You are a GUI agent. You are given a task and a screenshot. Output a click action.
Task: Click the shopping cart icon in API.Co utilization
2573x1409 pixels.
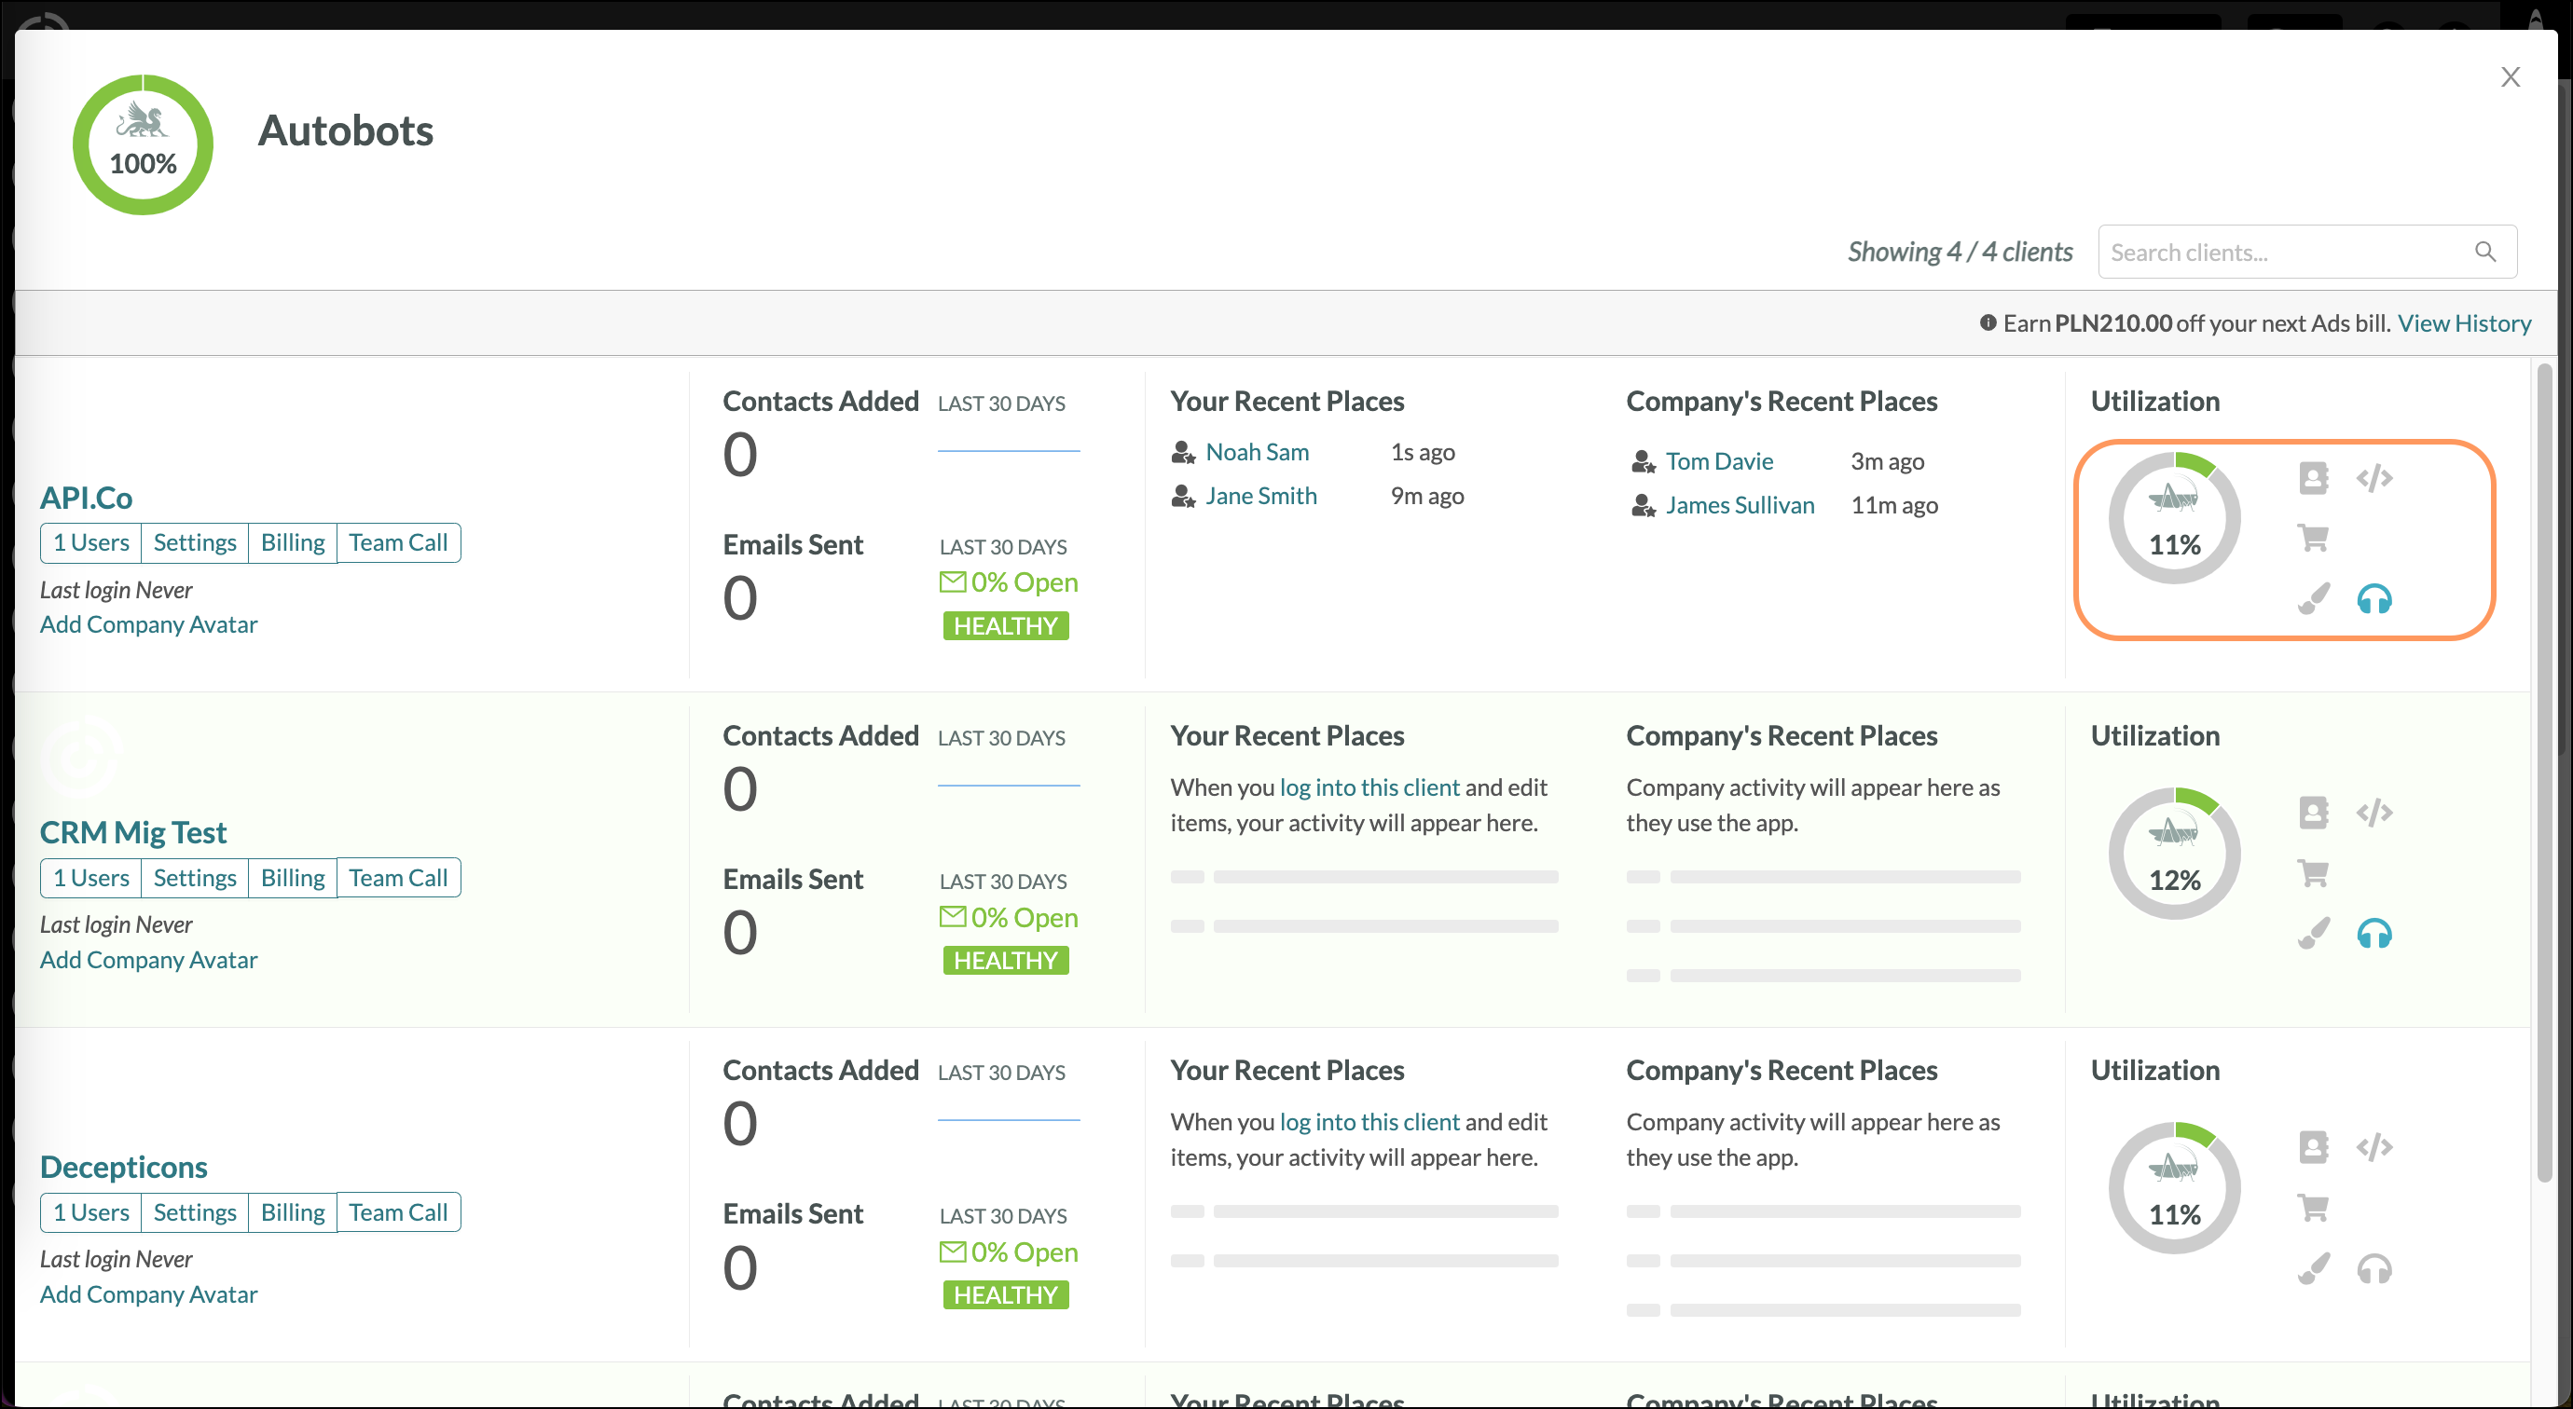(x=2313, y=539)
